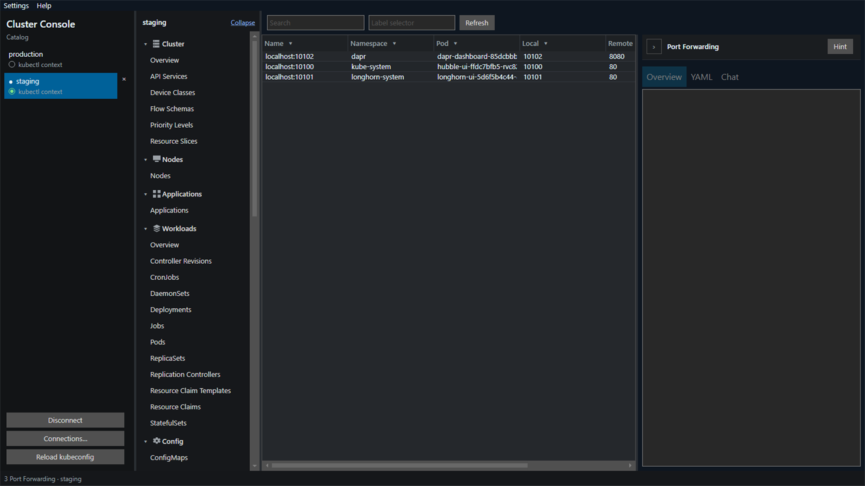Click the Collapse link in sidebar
The height and width of the screenshot is (486, 865).
click(x=242, y=23)
